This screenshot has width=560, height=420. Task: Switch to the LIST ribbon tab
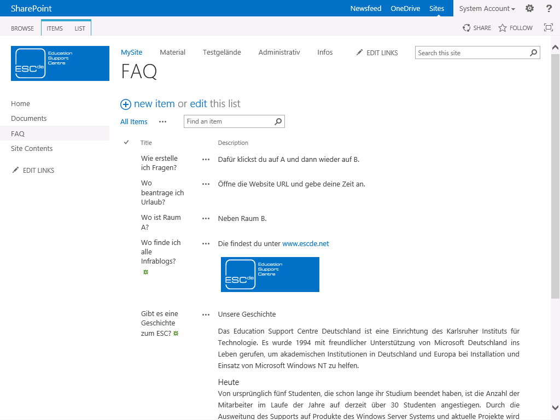(80, 28)
